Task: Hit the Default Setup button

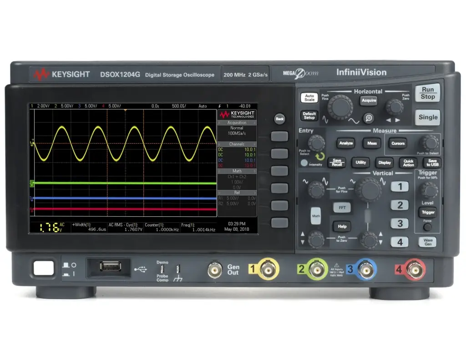Action: [309, 115]
